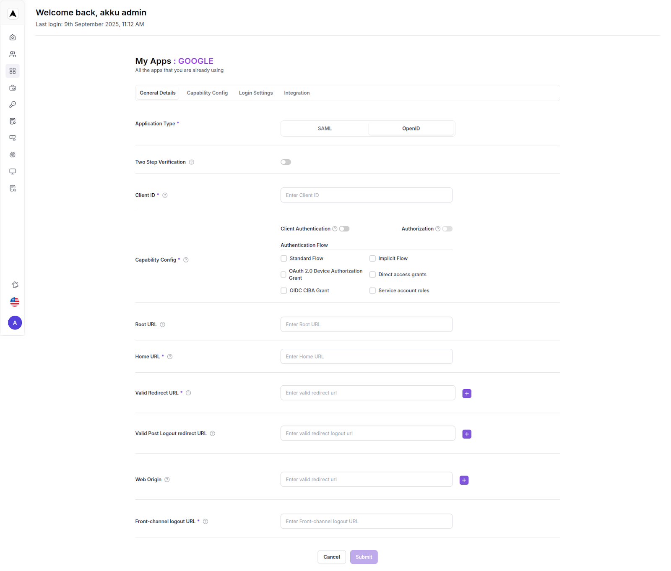Select the monitor icon in the sidebar
Image resolution: width=671 pixels, height=571 pixels.
[13, 171]
